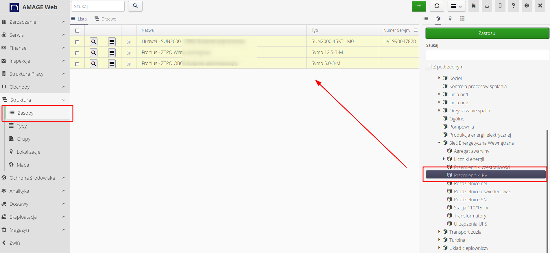The width and height of the screenshot is (550, 253).
Task: Check the Huawei SUN2000 row checkbox
Action: coord(77,42)
